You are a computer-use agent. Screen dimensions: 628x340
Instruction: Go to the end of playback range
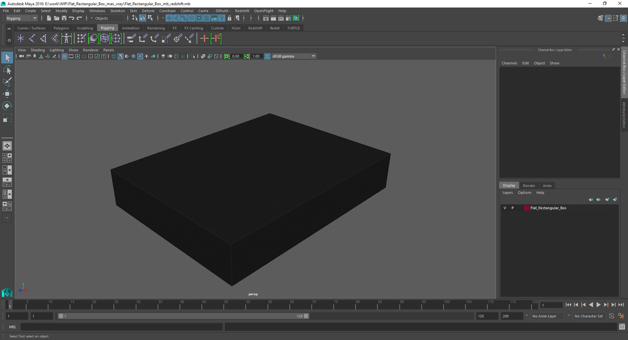tap(621, 305)
